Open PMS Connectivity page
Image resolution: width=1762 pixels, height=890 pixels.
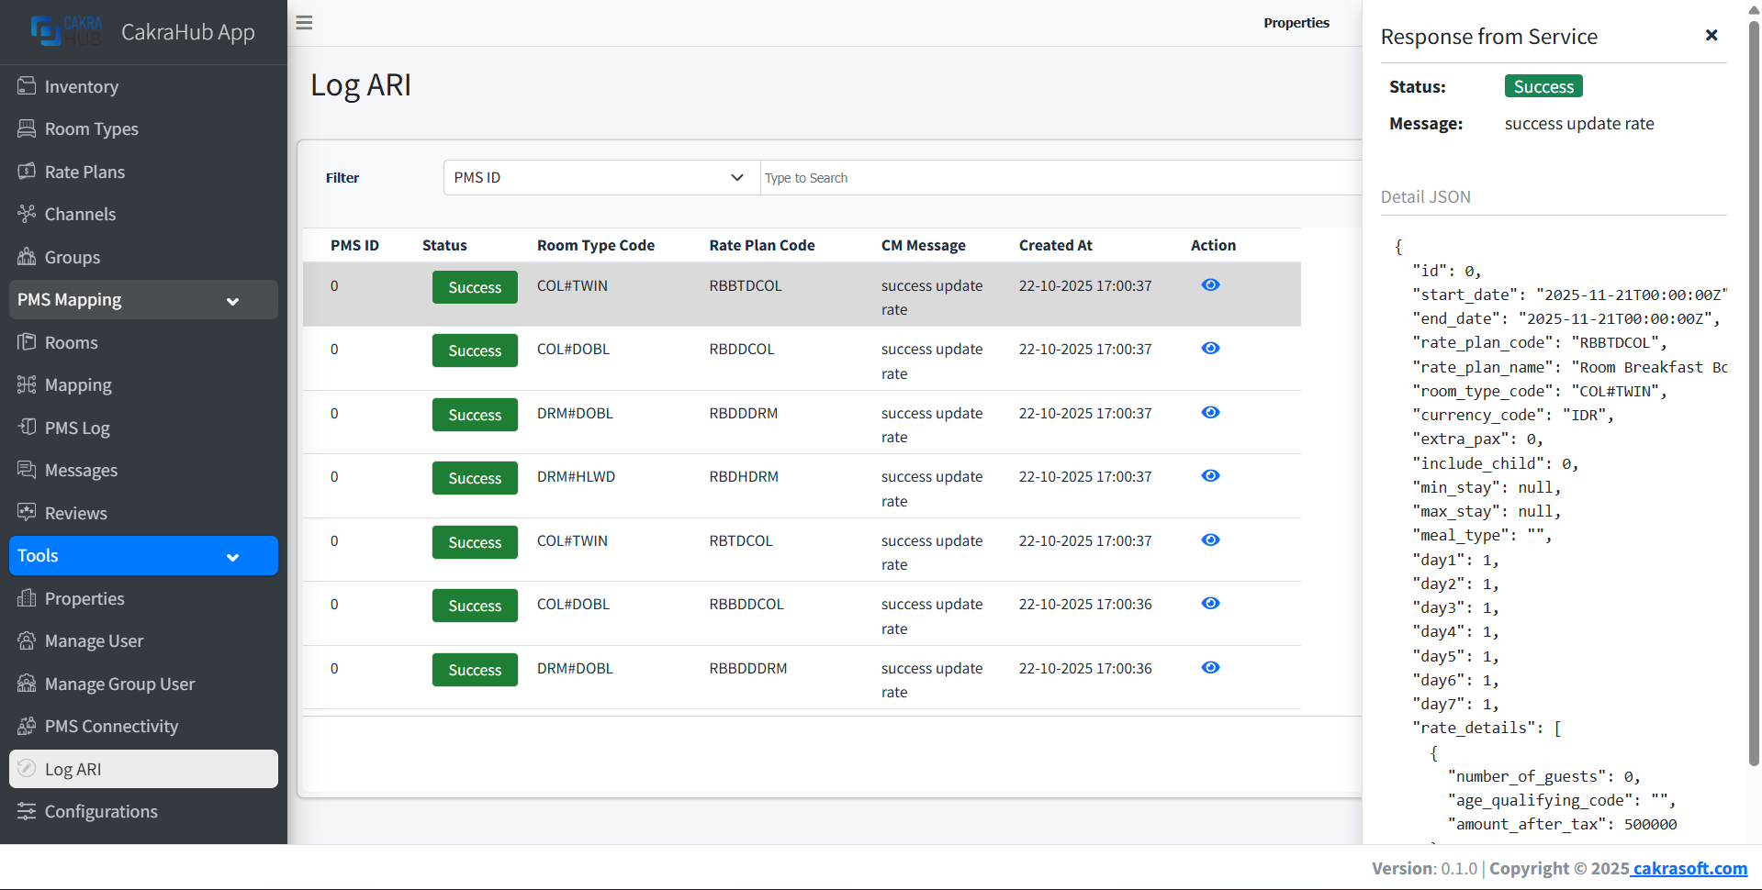coord(111,727)
